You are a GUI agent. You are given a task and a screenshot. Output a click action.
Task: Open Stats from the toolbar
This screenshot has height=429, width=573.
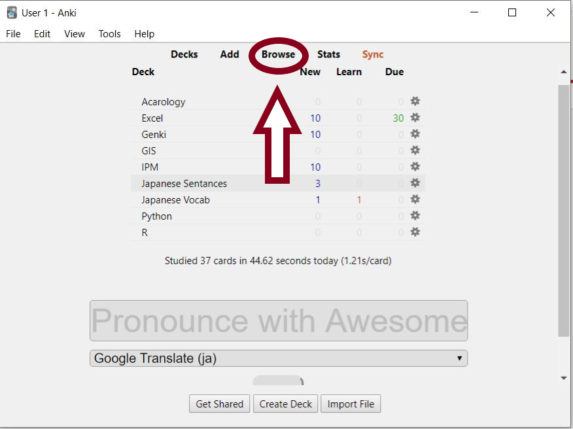coord(328,54)
